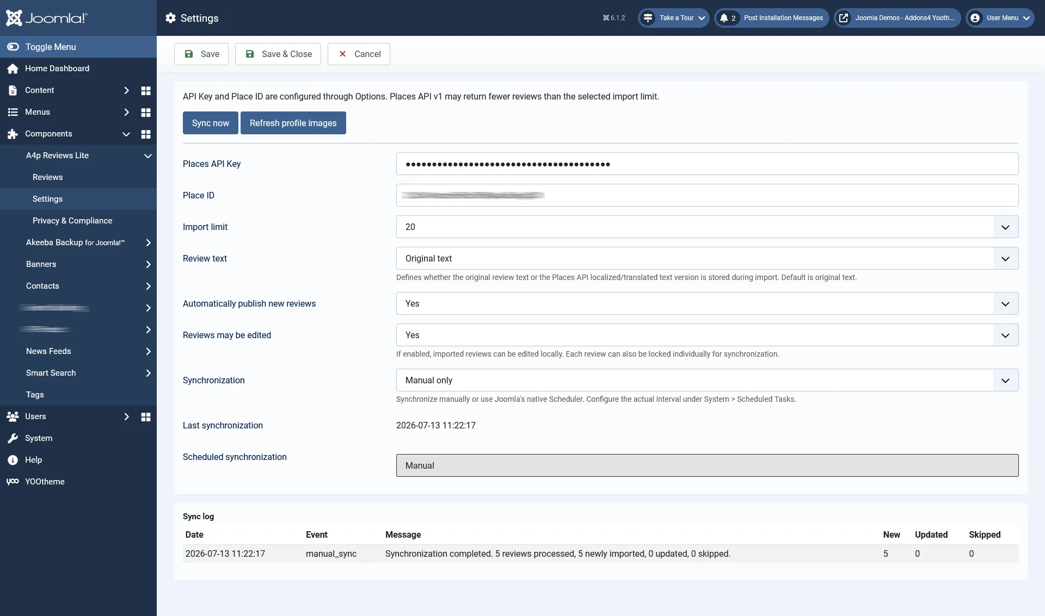1045x616 pixels.
Task: Click Refresh profile images
Action: point(293,123)
